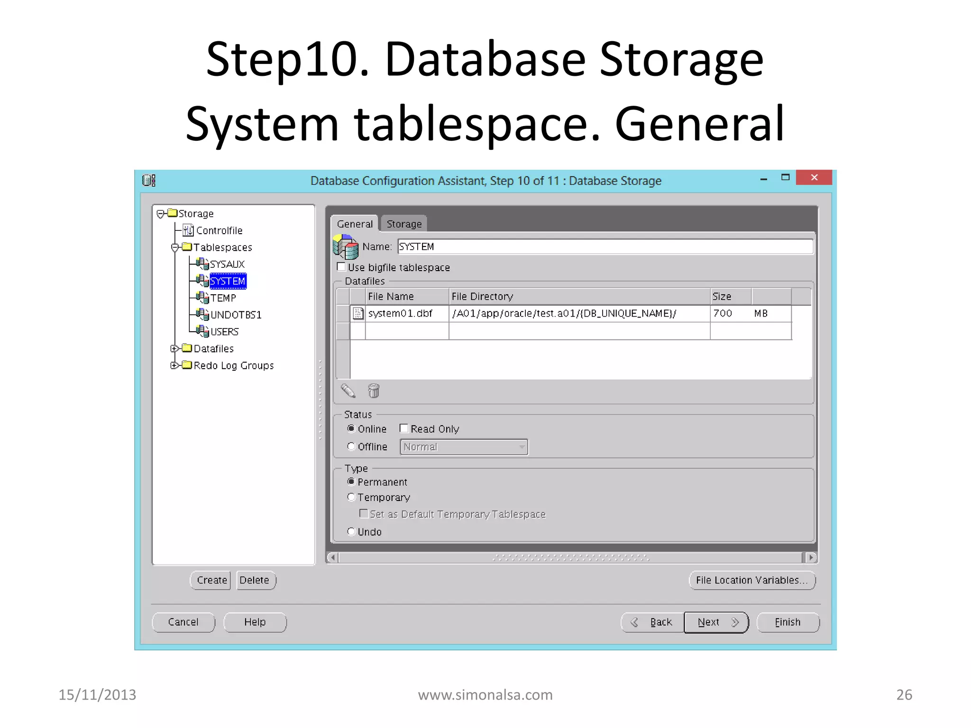Click the Name input field

point(605,246)
